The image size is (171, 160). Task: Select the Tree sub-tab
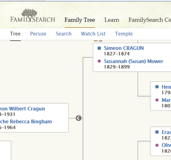[x=15, y=34]
